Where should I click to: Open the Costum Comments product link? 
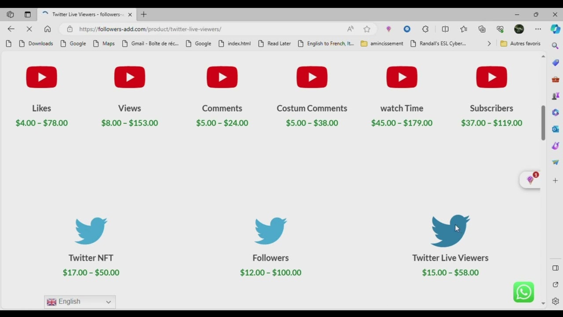(x=312, y=108)
